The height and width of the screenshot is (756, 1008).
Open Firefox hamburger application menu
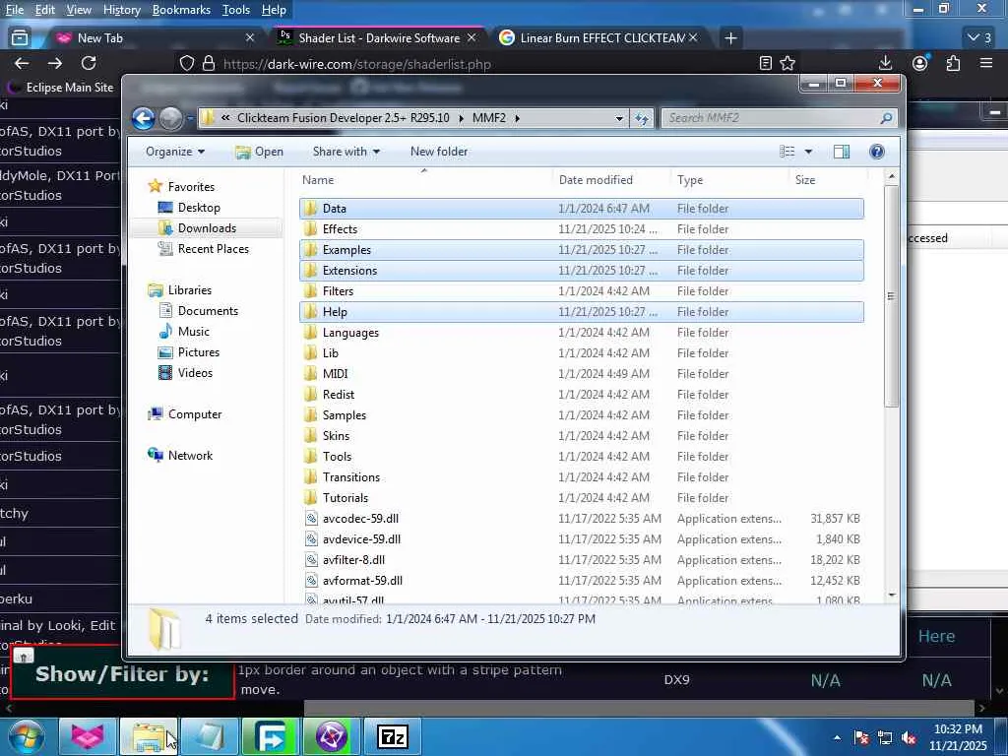click(x=986, y=63)
